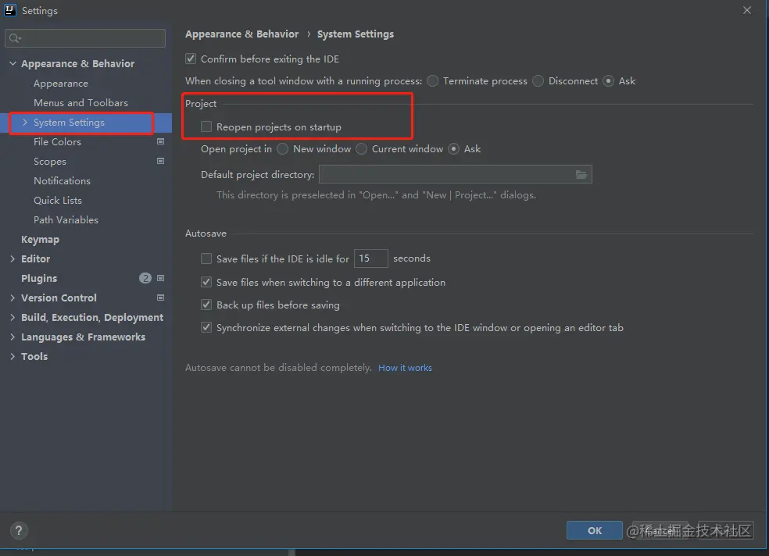
Task: Open Appearance settings page
Action: [x=61, y=84]
